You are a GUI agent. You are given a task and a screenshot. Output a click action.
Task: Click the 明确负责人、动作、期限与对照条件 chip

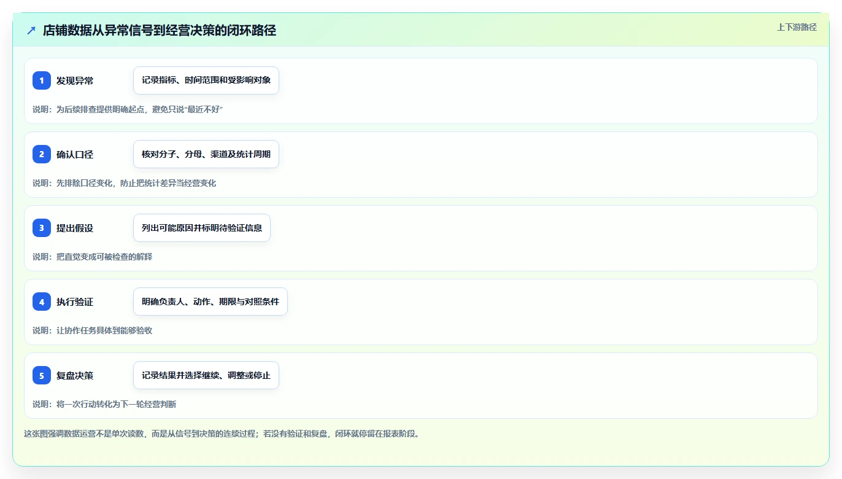click(x=210, y=302)
